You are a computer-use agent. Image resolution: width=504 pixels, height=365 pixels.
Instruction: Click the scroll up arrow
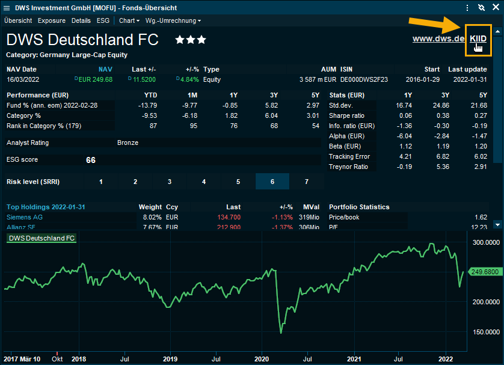click(x=497, y=31)
